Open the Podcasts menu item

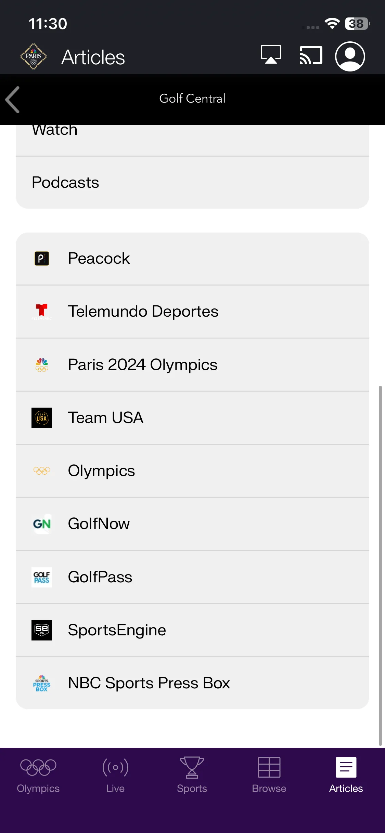192,183
